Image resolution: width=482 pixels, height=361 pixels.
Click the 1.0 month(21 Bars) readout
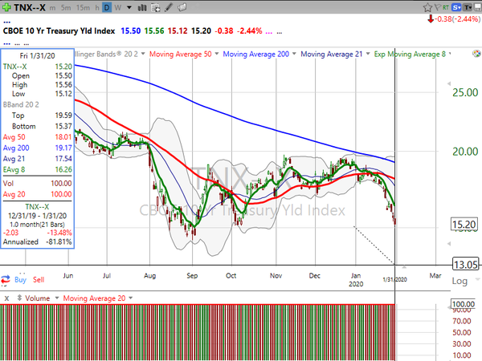coord(37,225)
